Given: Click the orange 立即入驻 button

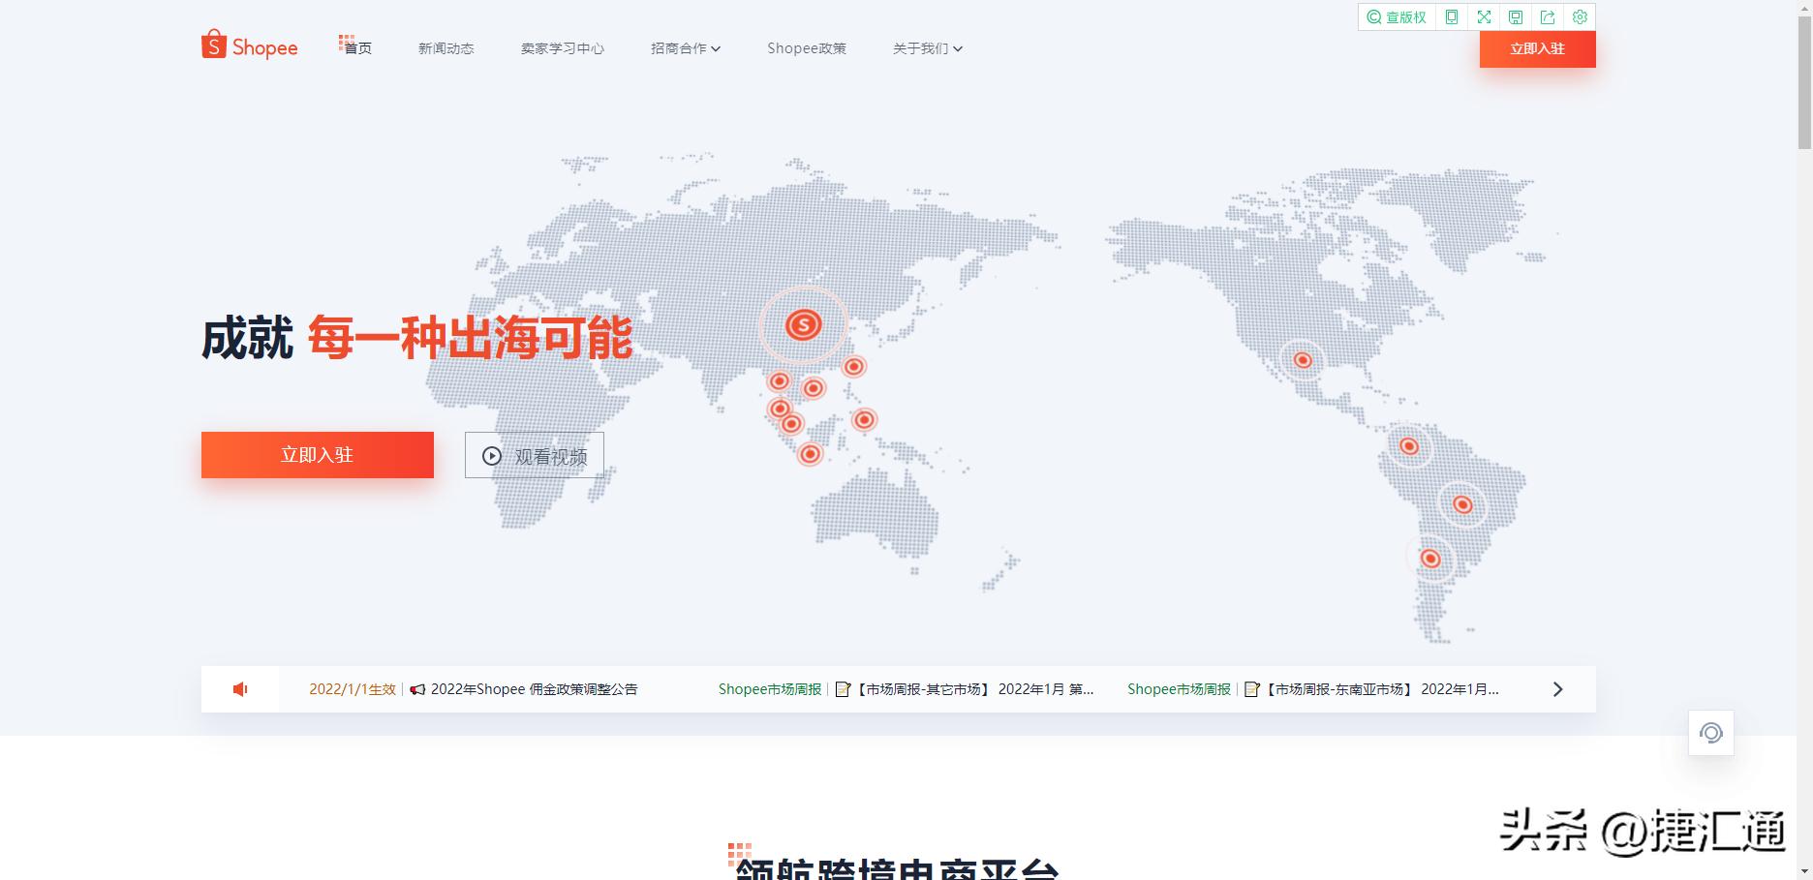Looking at the screenshot, I should [317, 455].
